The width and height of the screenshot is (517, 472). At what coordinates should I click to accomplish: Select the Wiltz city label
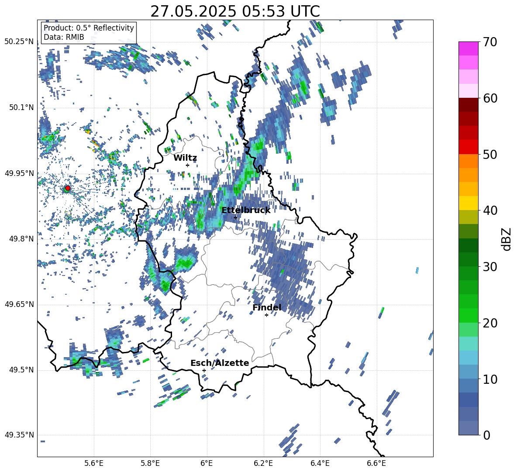pos(185,158)
